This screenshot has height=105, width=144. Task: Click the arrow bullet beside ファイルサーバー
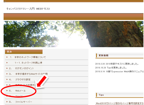(x=7, y=102)
